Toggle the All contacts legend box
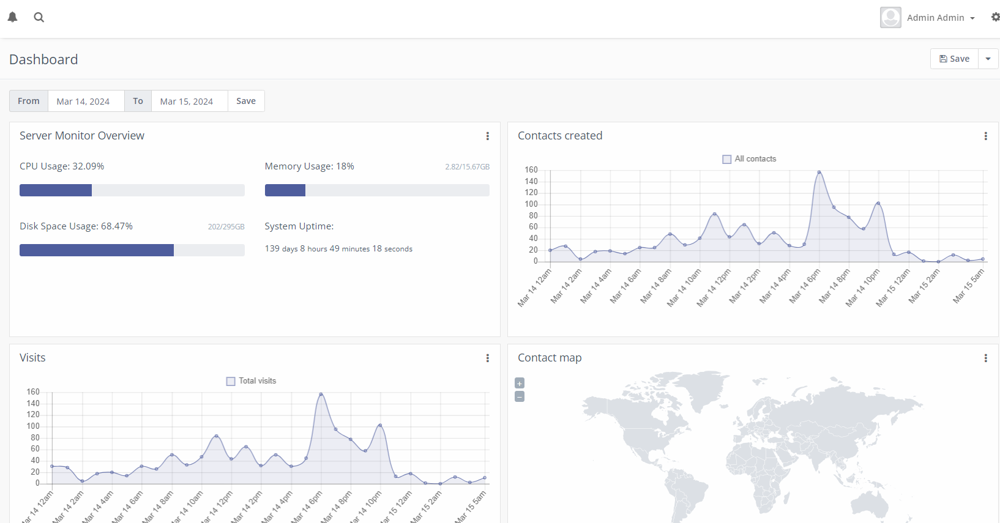Screen dimensions: 1000x523 tap(727, 159)
